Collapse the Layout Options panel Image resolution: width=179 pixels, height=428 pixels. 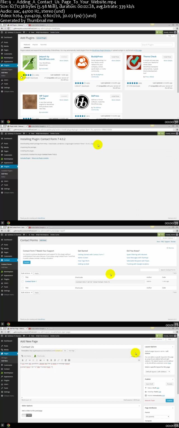coord(172,347)
